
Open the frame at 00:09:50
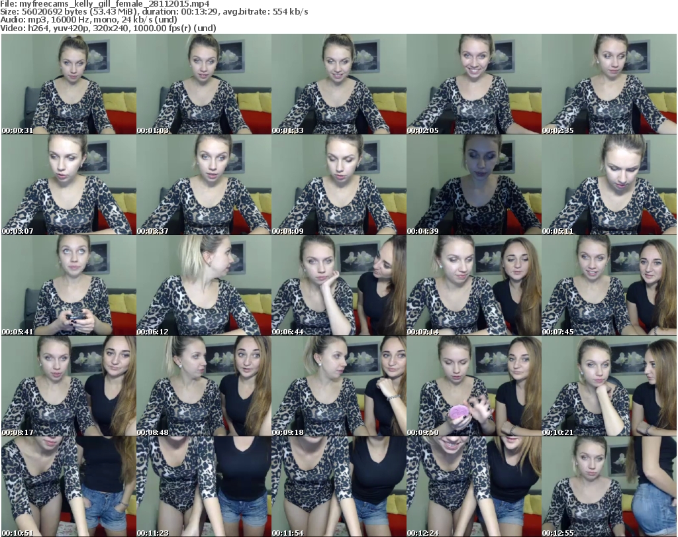(x=474, y=386)
